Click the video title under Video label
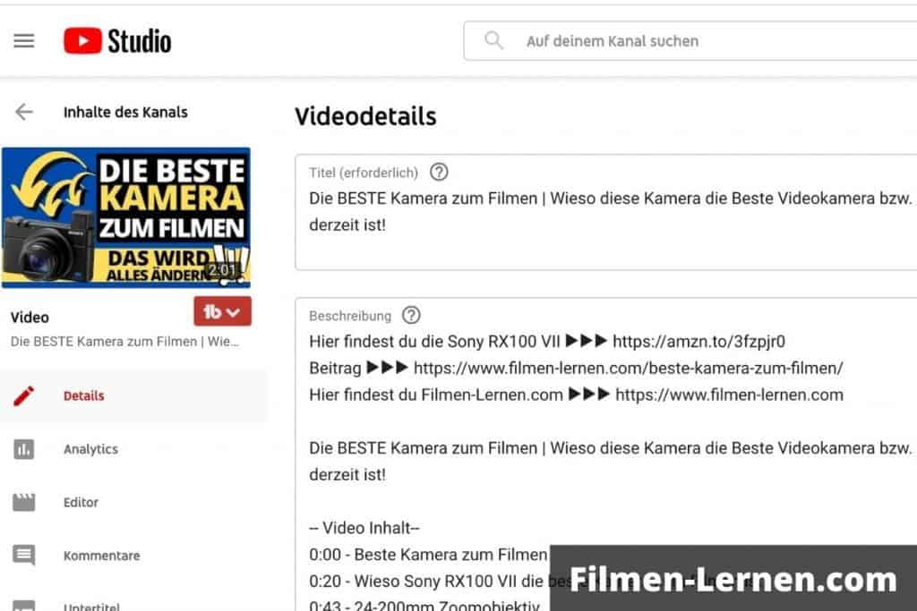This screenshot has width=917, height=611. (x=124, y=342)
